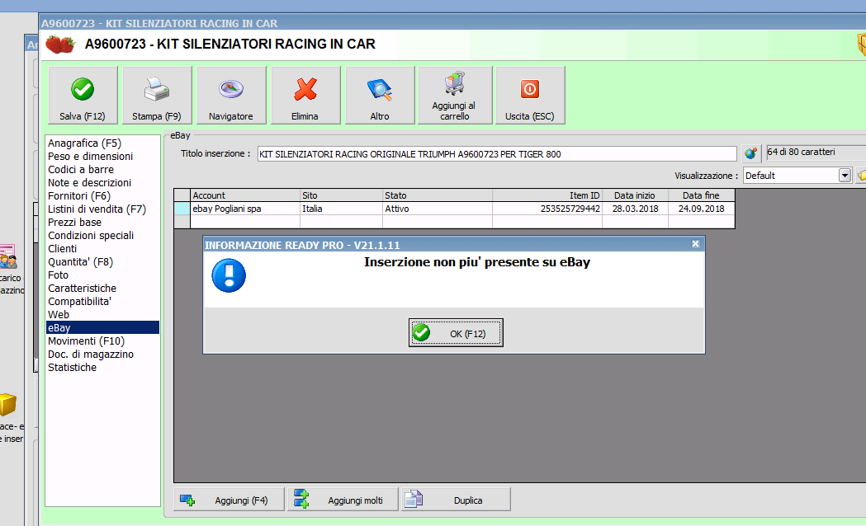Open Caratteristiche section
Viewport: 866px width, 526px height.
(x=102, y=289)
